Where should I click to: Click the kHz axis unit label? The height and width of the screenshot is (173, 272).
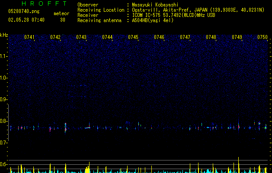pyautogui.click(x=4, y=35)
